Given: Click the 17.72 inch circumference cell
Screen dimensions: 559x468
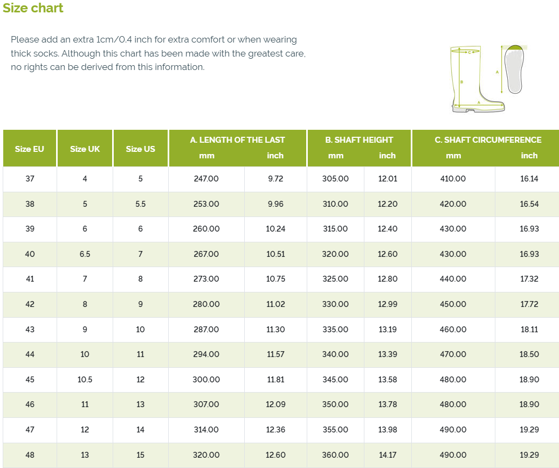Looking at the screenshot, I should (x=529, y=304).
